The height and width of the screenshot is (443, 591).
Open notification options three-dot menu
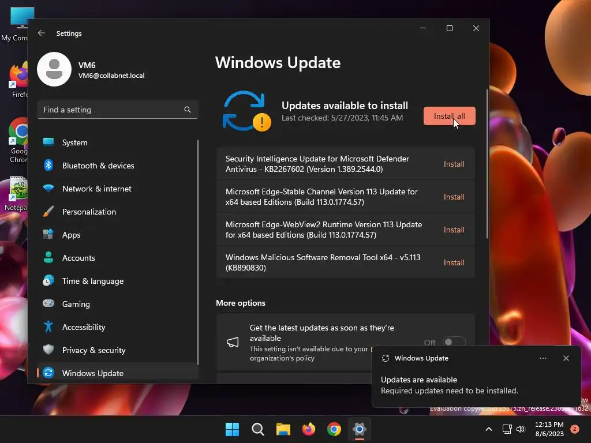pos(543,358)
